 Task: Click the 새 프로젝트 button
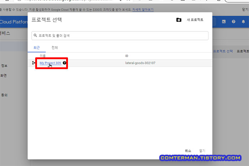pos(195,20)
